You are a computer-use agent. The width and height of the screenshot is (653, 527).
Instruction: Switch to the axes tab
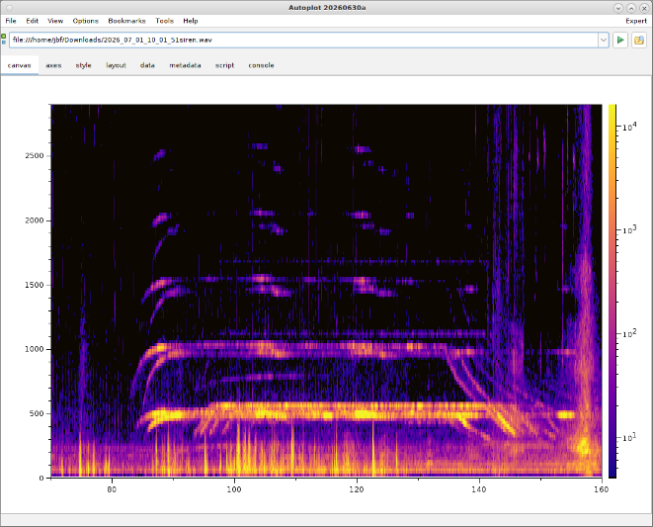point(53,65)
